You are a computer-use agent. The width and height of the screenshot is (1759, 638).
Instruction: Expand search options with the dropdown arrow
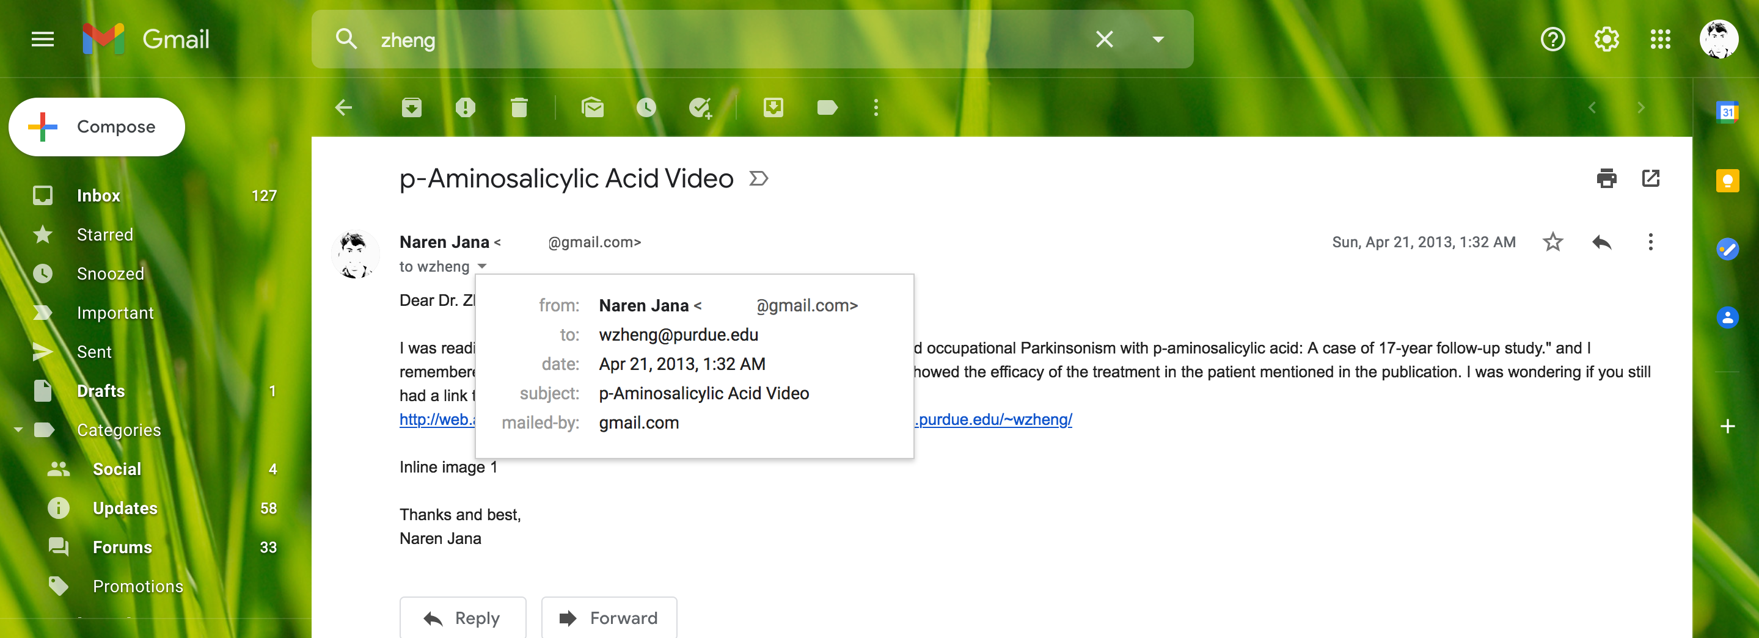[1158, 40]
